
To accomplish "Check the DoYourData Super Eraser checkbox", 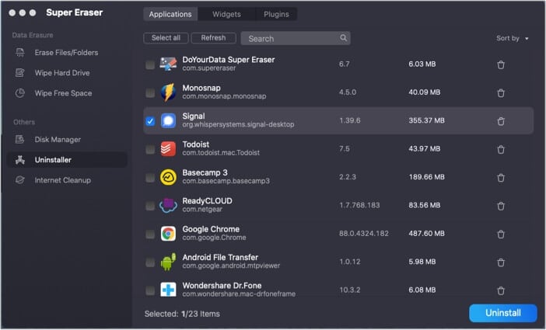I will (150, 64).
